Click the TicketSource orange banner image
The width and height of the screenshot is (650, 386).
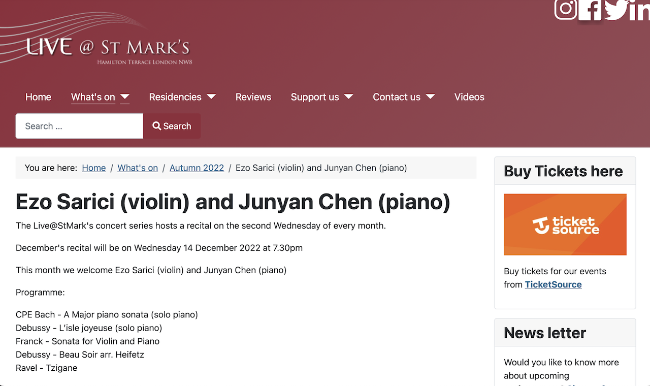tap(565, 224)
